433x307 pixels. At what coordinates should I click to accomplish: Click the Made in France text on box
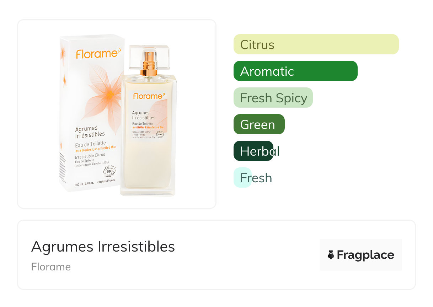(x=106, y=184)
